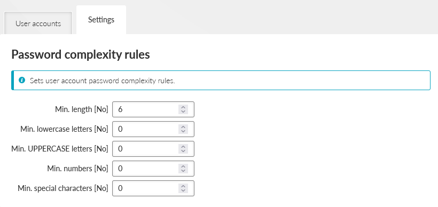Viewport: 438px width, 207px height.
Task: Select the Settings tab
Action: [x=101, y=20]
